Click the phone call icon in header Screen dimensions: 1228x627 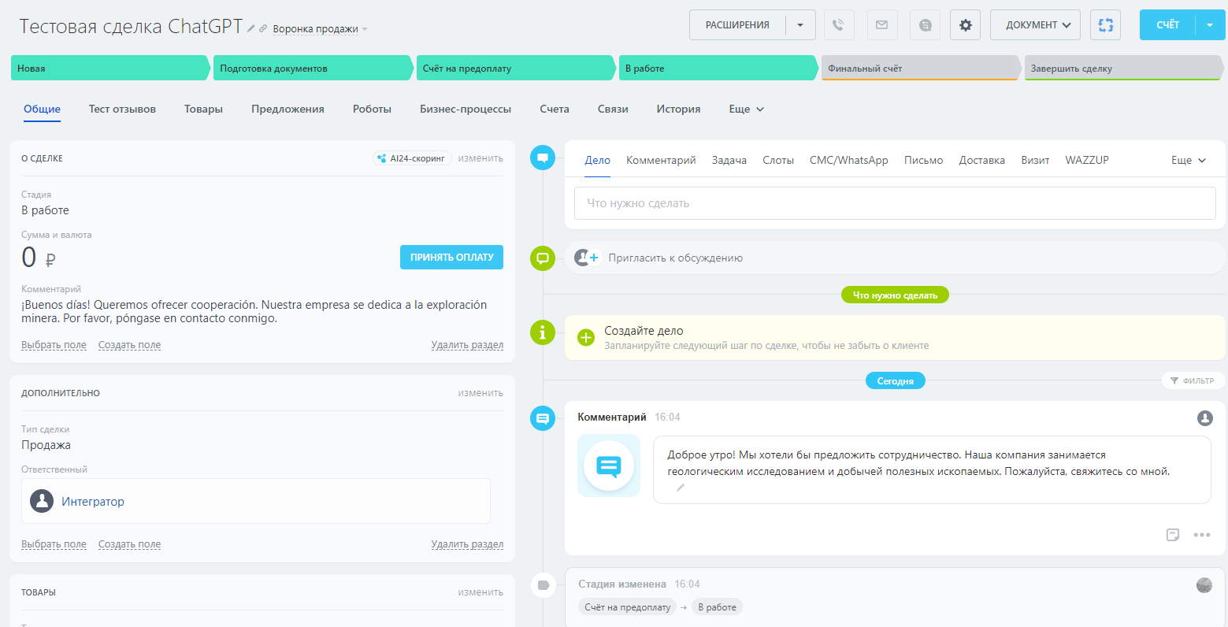click(x=839, y=25)
